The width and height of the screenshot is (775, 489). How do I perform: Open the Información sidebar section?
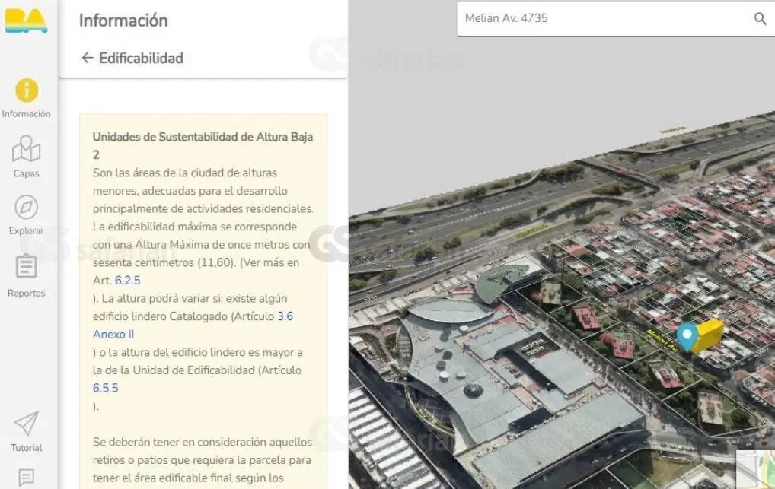coord(26,99)
